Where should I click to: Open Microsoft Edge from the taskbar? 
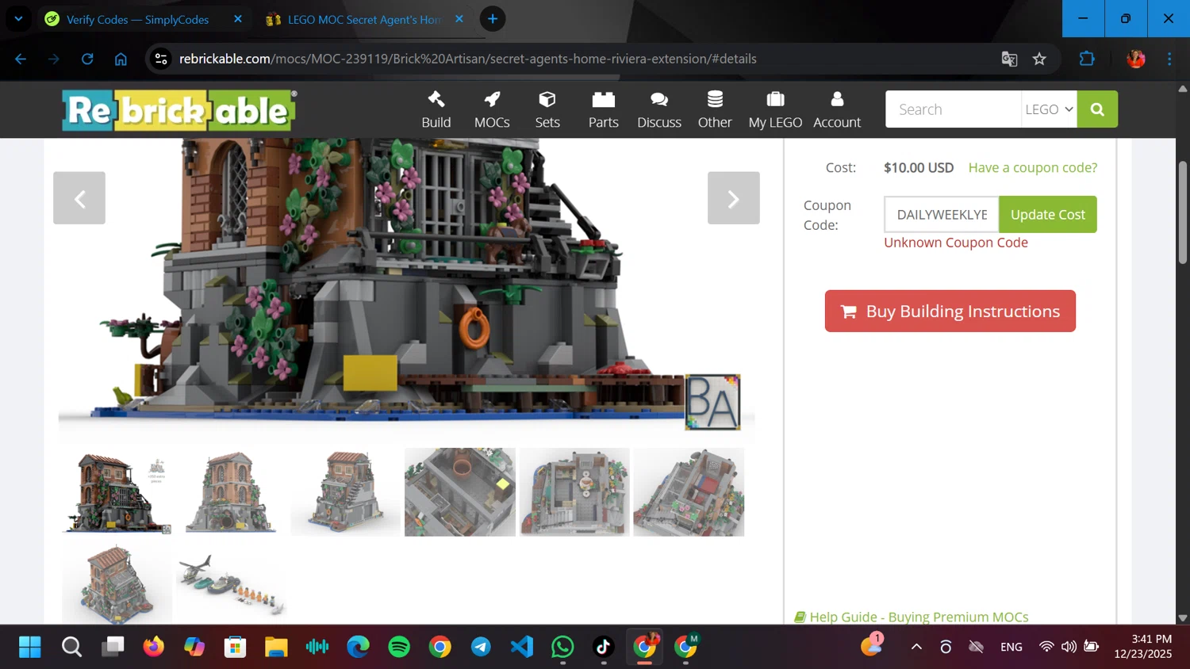(x=358, y=647)
